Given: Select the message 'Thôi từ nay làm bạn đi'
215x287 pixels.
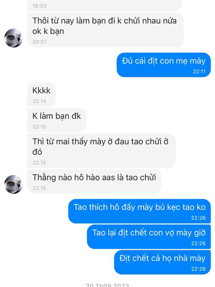Looking at the screenshot, I should click(105, 30).
